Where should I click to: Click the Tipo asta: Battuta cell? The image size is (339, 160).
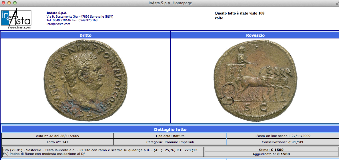pyautogui.click(x=170, y=136)
